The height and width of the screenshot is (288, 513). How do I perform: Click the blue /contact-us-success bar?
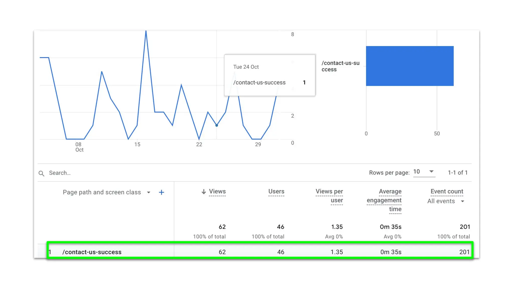410,66
